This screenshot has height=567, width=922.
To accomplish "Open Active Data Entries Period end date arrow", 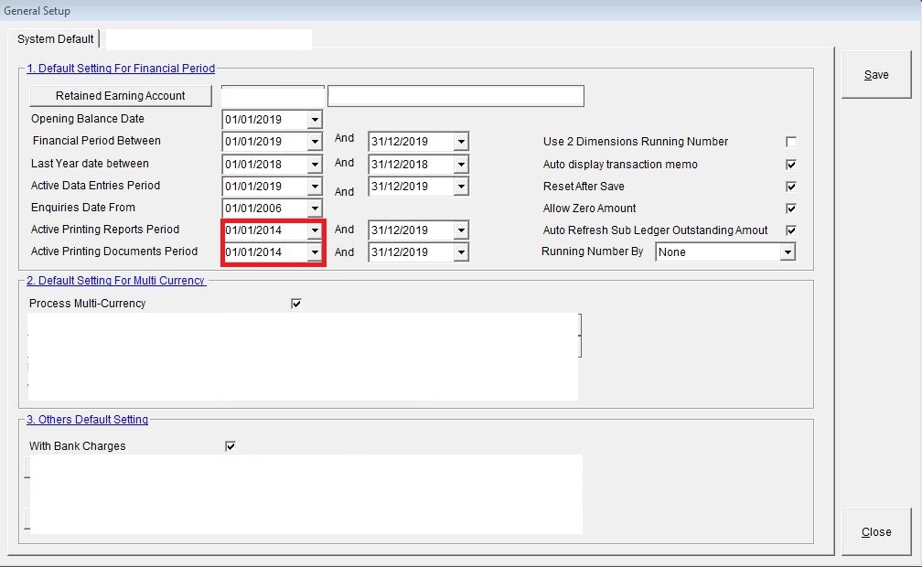I will pyautogui.click(x=461, y=187).
